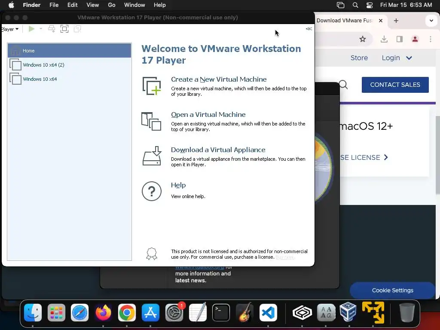Enter full screen mode toolbar icon
Screen dimensions: 440x330
[x=64, y=29]
